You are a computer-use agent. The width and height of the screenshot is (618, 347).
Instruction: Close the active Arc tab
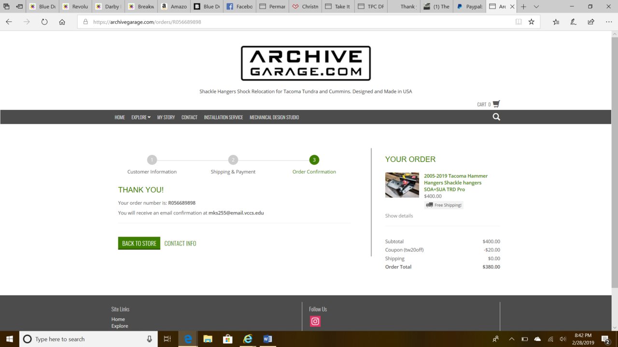(x=512, y=7)
